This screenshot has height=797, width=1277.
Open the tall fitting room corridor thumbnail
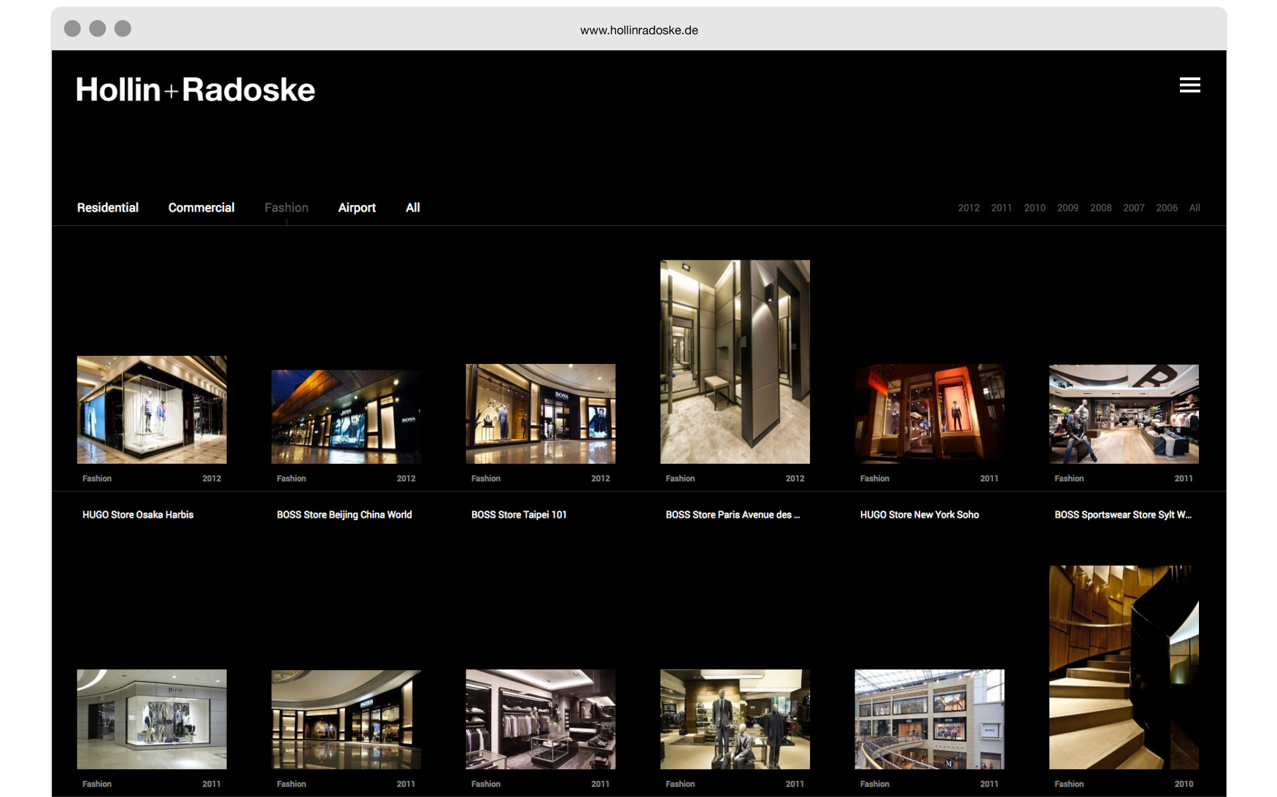coord(735,362)
